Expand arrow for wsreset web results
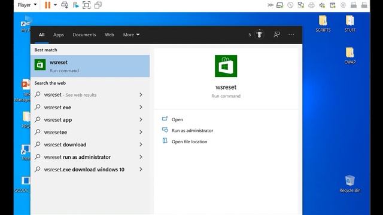This screenshot has width=383, height=215. [x=141, y=94]
